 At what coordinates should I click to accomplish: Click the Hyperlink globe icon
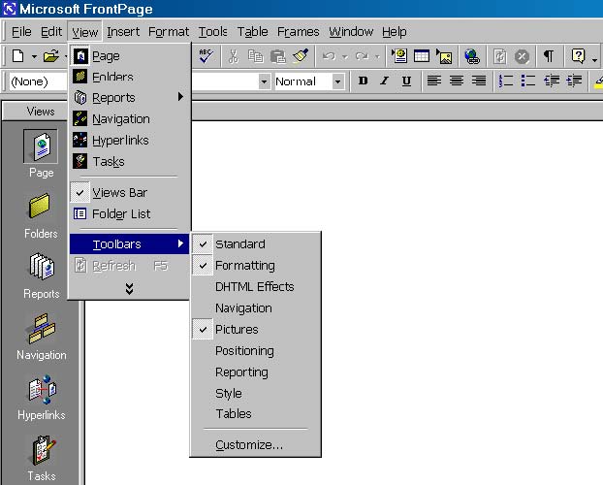pos(472,56)
